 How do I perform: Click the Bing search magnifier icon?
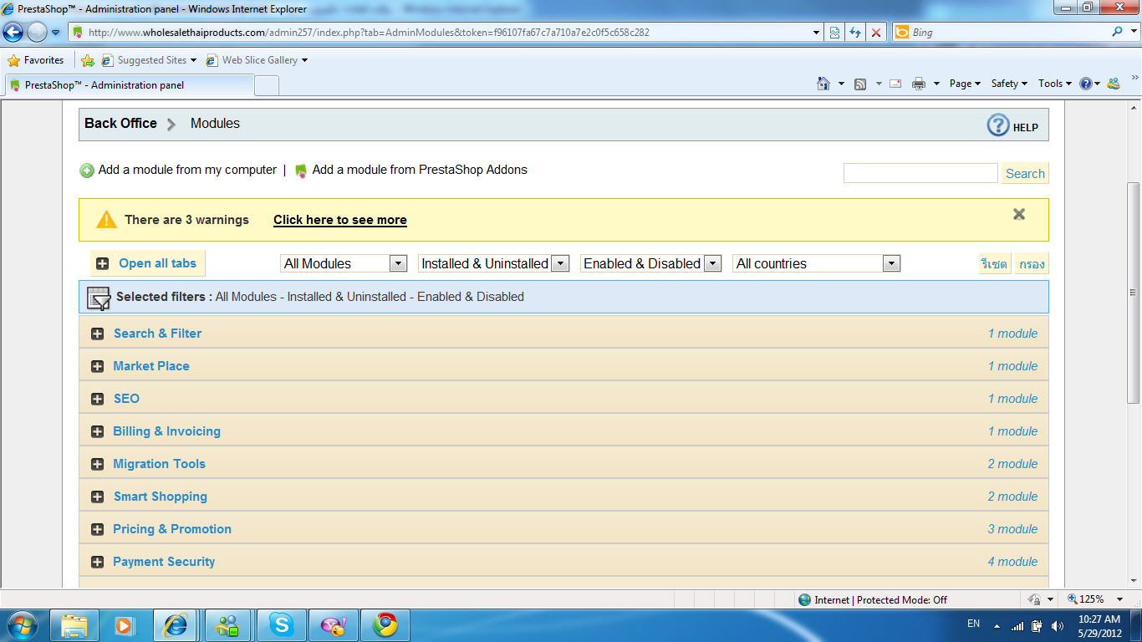coord(1117,33)
